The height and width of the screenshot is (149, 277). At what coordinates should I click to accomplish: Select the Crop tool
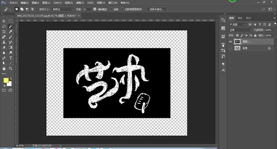point(4,32)
